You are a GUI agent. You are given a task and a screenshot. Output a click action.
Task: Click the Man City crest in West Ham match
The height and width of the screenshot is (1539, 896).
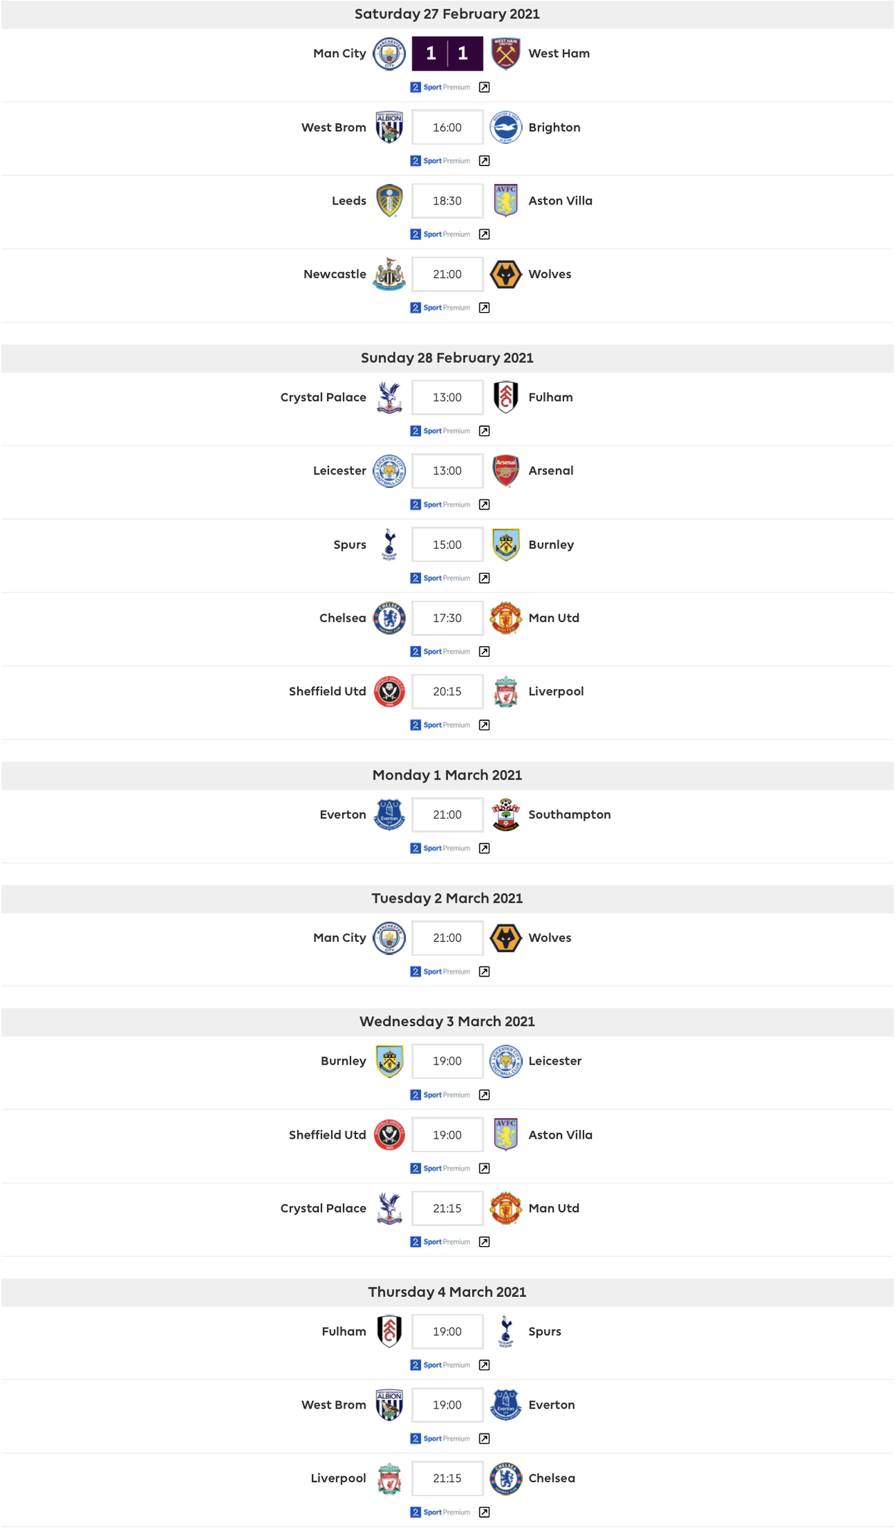pyautogui.click(x=389, y=53)
